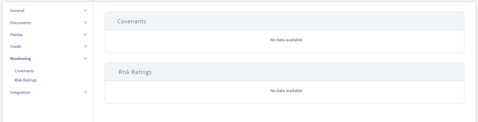Collapse the Monitoring section chevron
Screen dimensions: 478x122
(85, 58)
